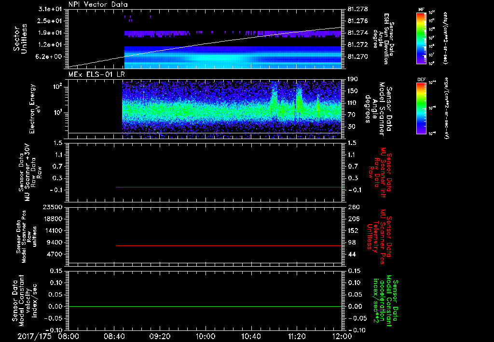The width and height of the screenshot is (494, 342).
Task: Click the "Sector Unitless" axis title
Action: pos(20,39)
